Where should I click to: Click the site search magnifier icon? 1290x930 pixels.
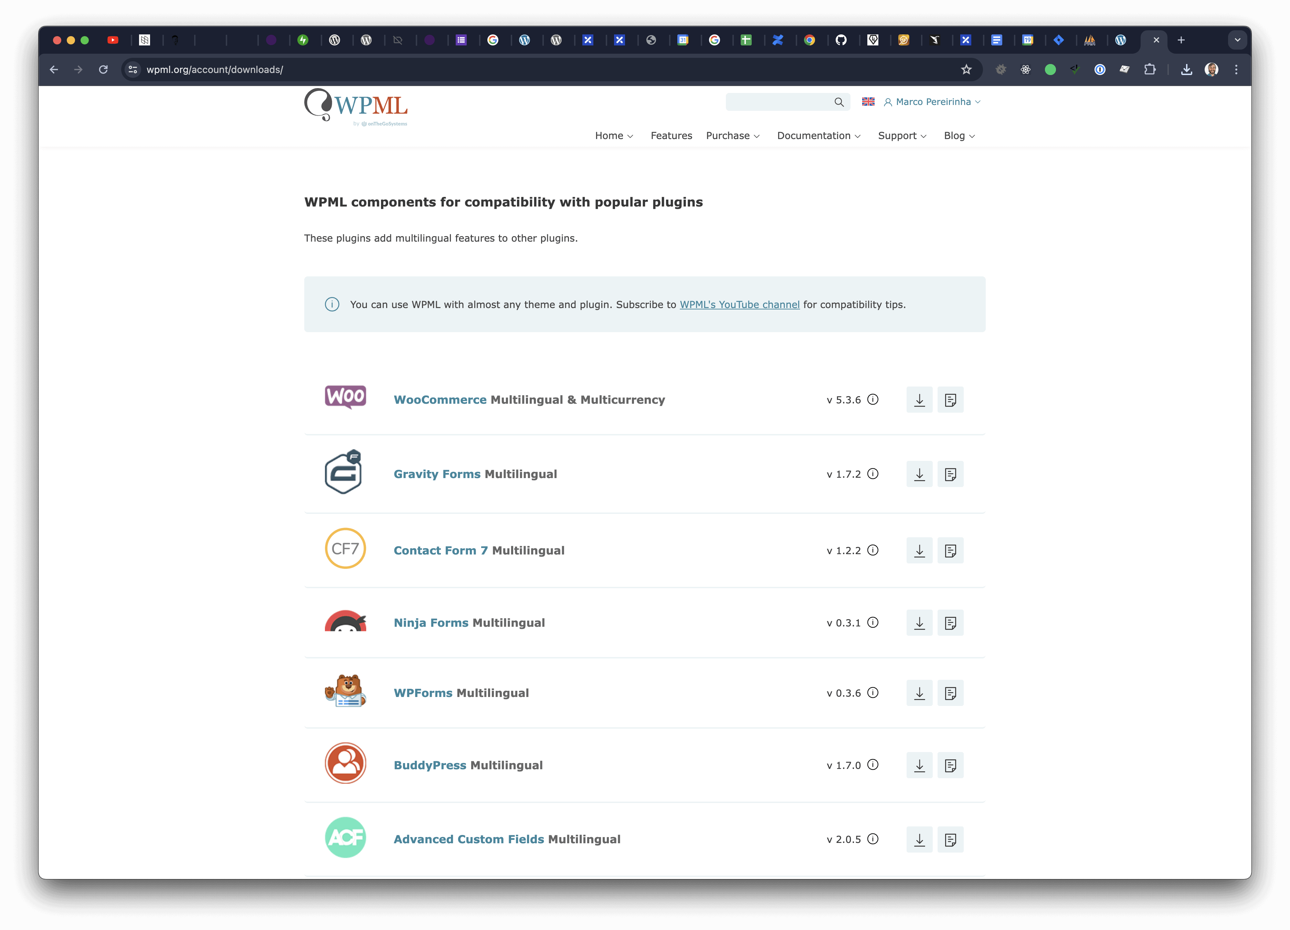838,102
